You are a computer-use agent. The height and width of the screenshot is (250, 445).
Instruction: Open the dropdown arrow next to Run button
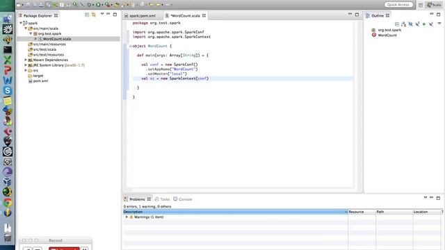tap(102, 5)
